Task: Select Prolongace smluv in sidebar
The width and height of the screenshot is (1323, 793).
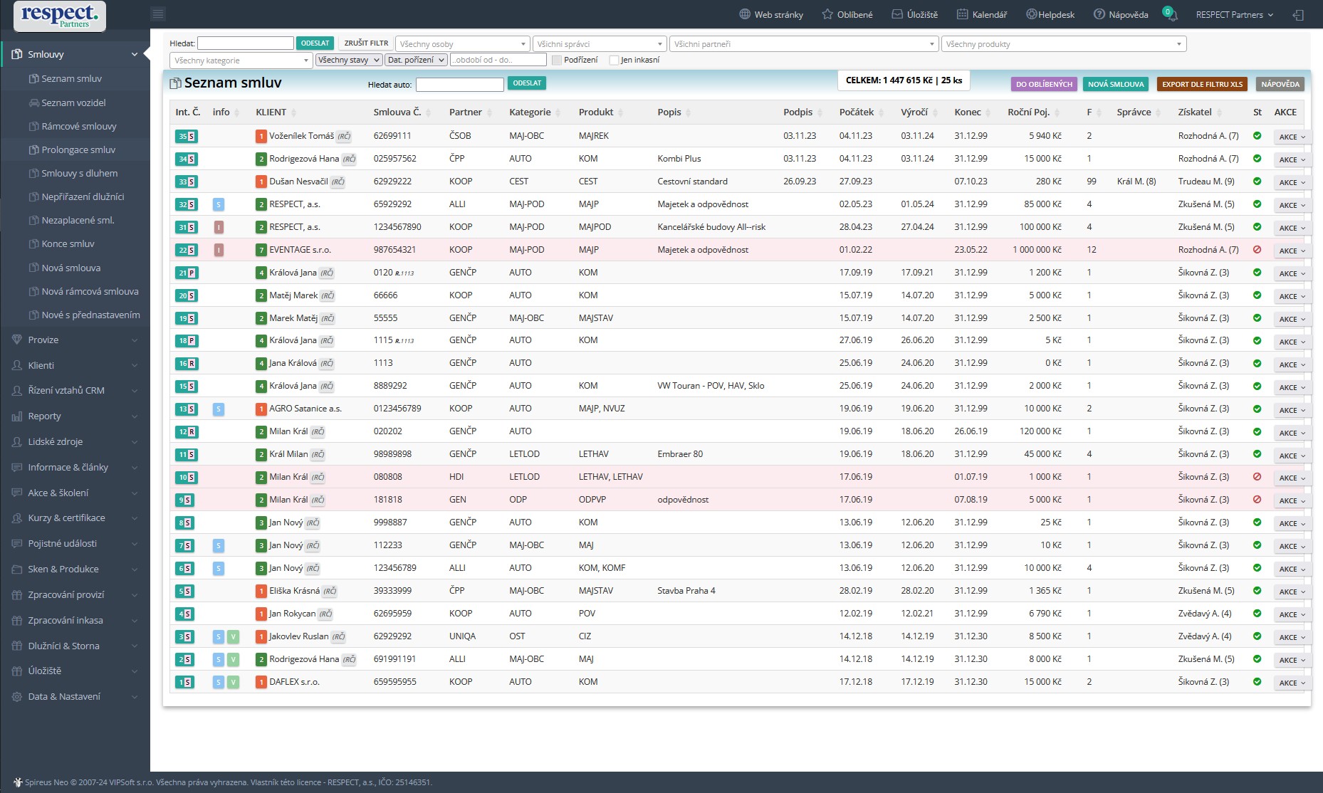Action: [x=78, y=149]
